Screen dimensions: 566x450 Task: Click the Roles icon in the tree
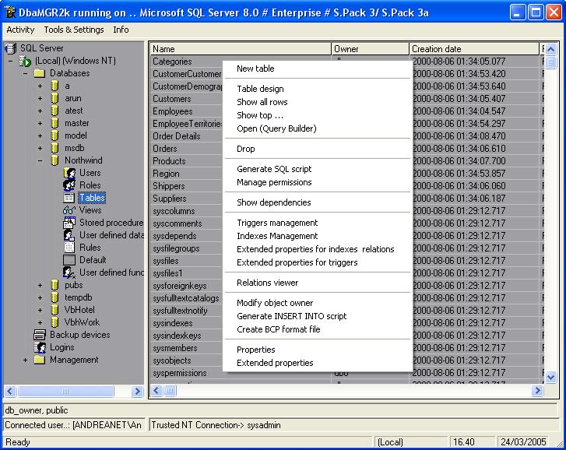point(69,185)
